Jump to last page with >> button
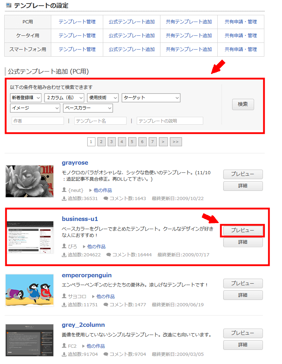 pos(176,142)
